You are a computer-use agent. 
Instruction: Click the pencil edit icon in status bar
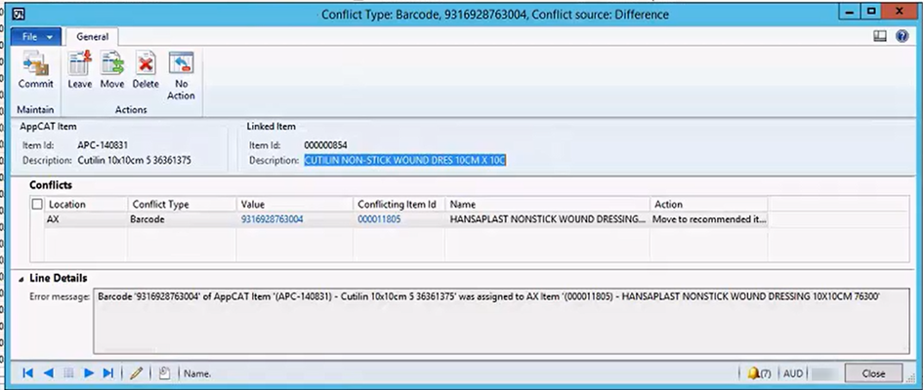(137, 373)
